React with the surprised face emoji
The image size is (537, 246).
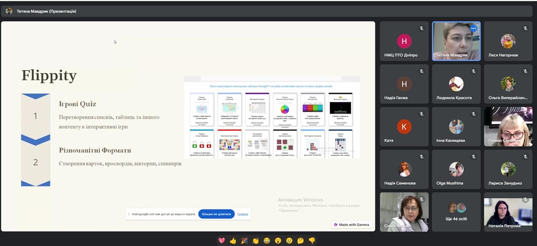[x=278, y=241]
